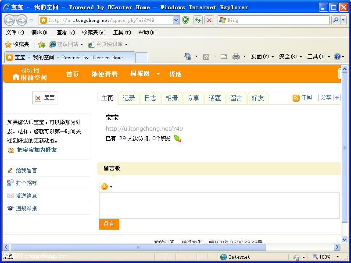
Task: Open the smiley emoticon picker
Action: [x=106, y=187]
